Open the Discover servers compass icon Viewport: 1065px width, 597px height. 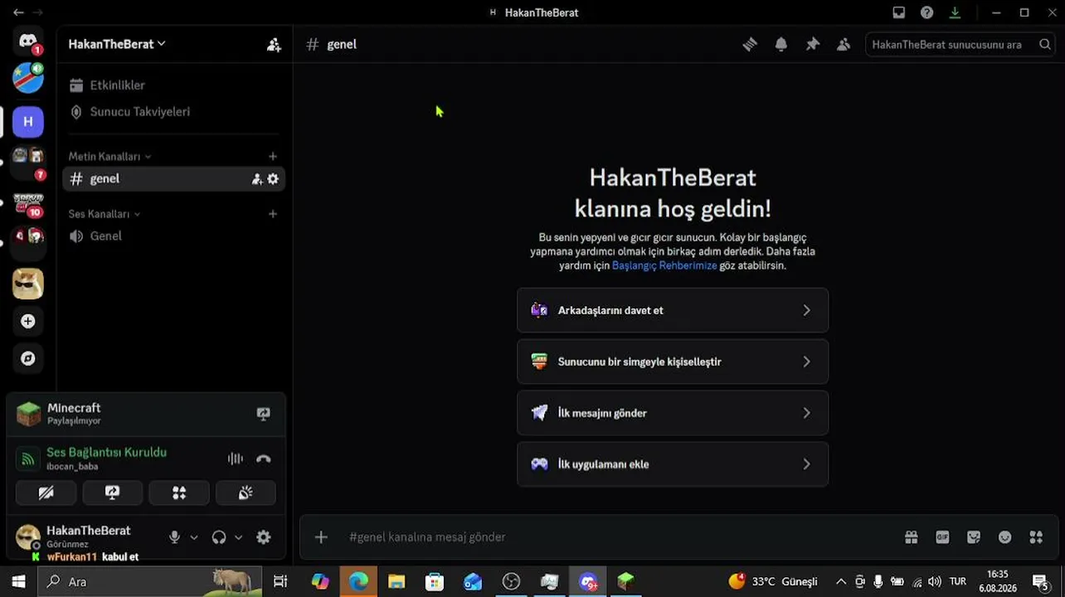click(x=28, y=358)
